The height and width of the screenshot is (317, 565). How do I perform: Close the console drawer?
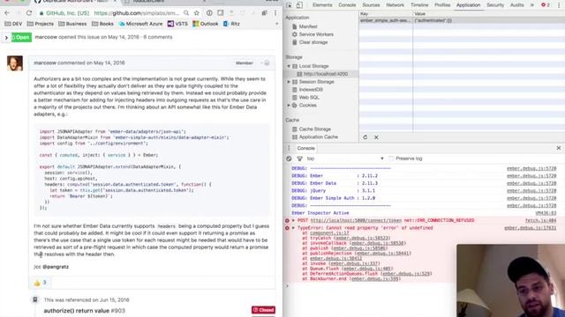[559, 148]
